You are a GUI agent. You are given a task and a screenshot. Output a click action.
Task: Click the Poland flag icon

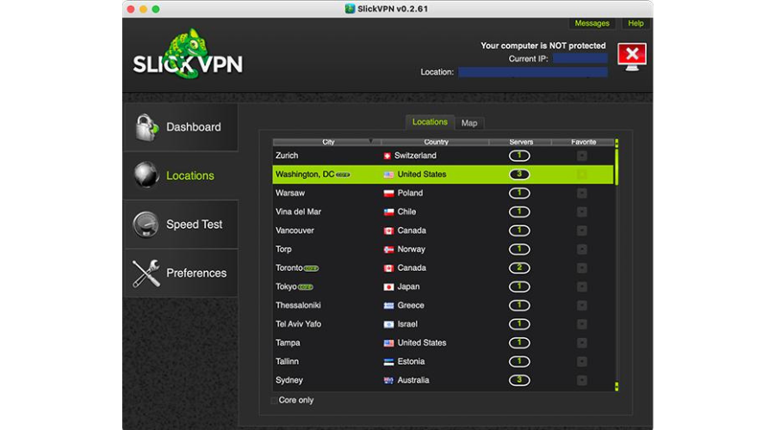pos(388,193)
